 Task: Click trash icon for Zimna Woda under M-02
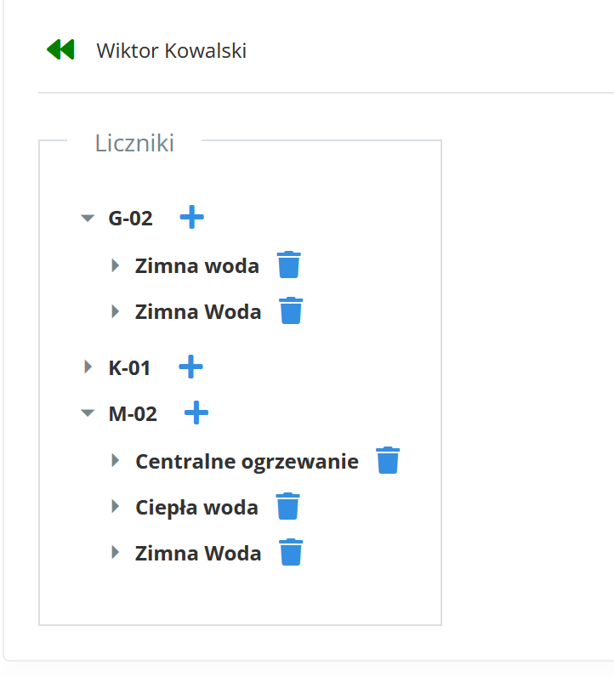tap(291, 552)
